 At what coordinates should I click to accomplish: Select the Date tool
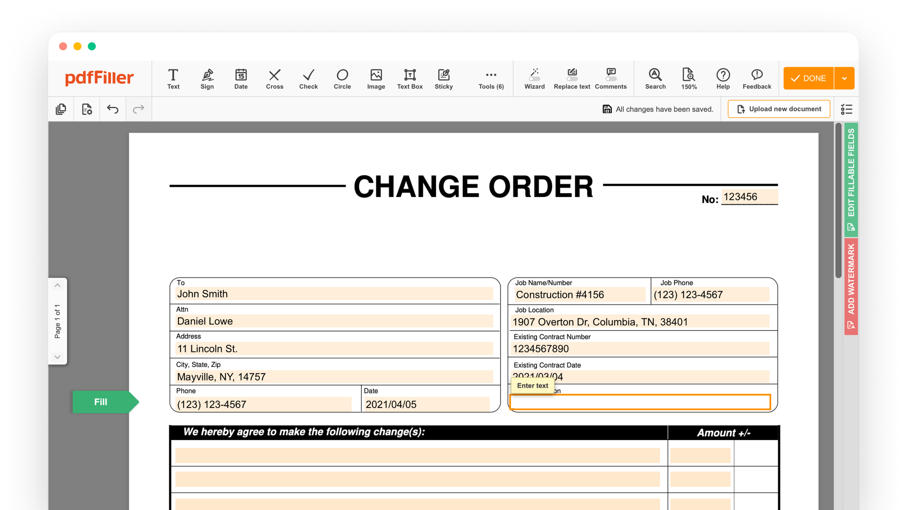240,78
